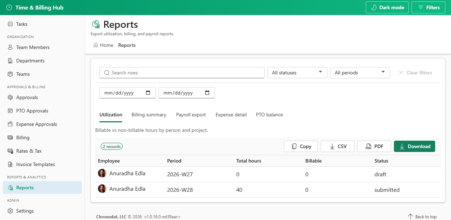The height and width of the screenshot is (220, 451).
Task: Open Expense Approvals briefcase icon
Action: tap(10, 124)
